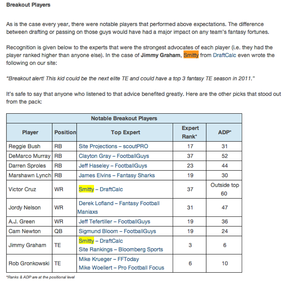305x289 pixels.
Task: Open Clayton Gray – FootballGuys link
Action: click(x=114, y=156)
